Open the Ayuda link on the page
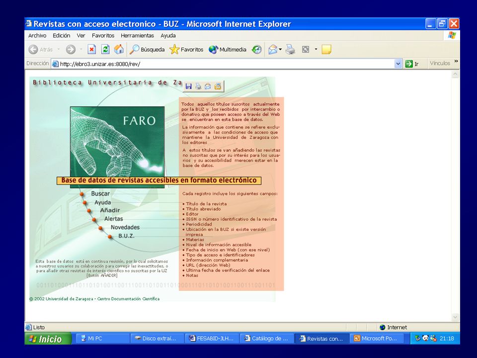477x358 pixels. (x=102, y=202)
